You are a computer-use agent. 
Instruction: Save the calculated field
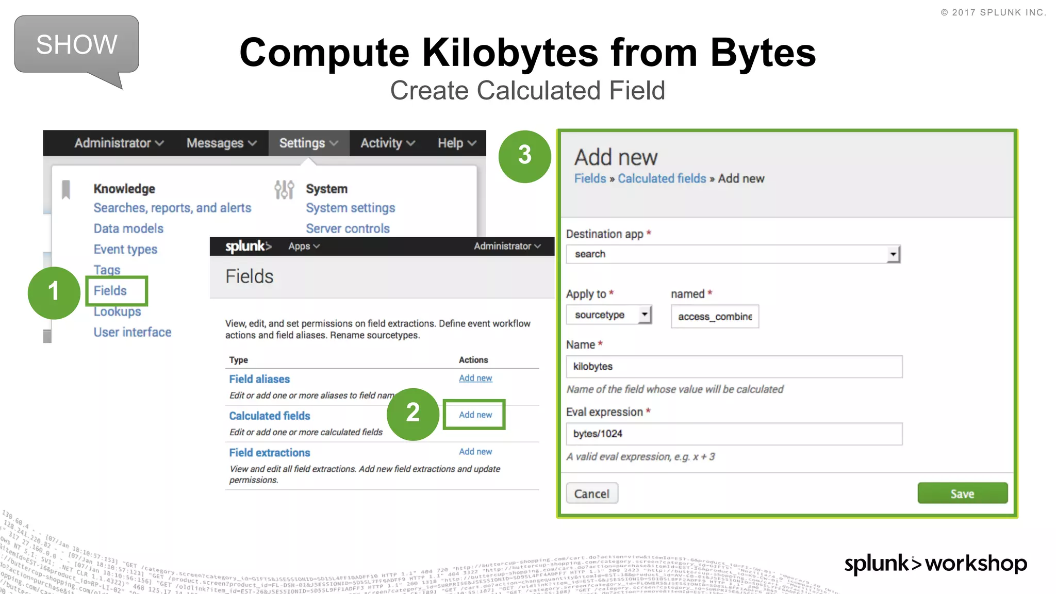[962, 493]
